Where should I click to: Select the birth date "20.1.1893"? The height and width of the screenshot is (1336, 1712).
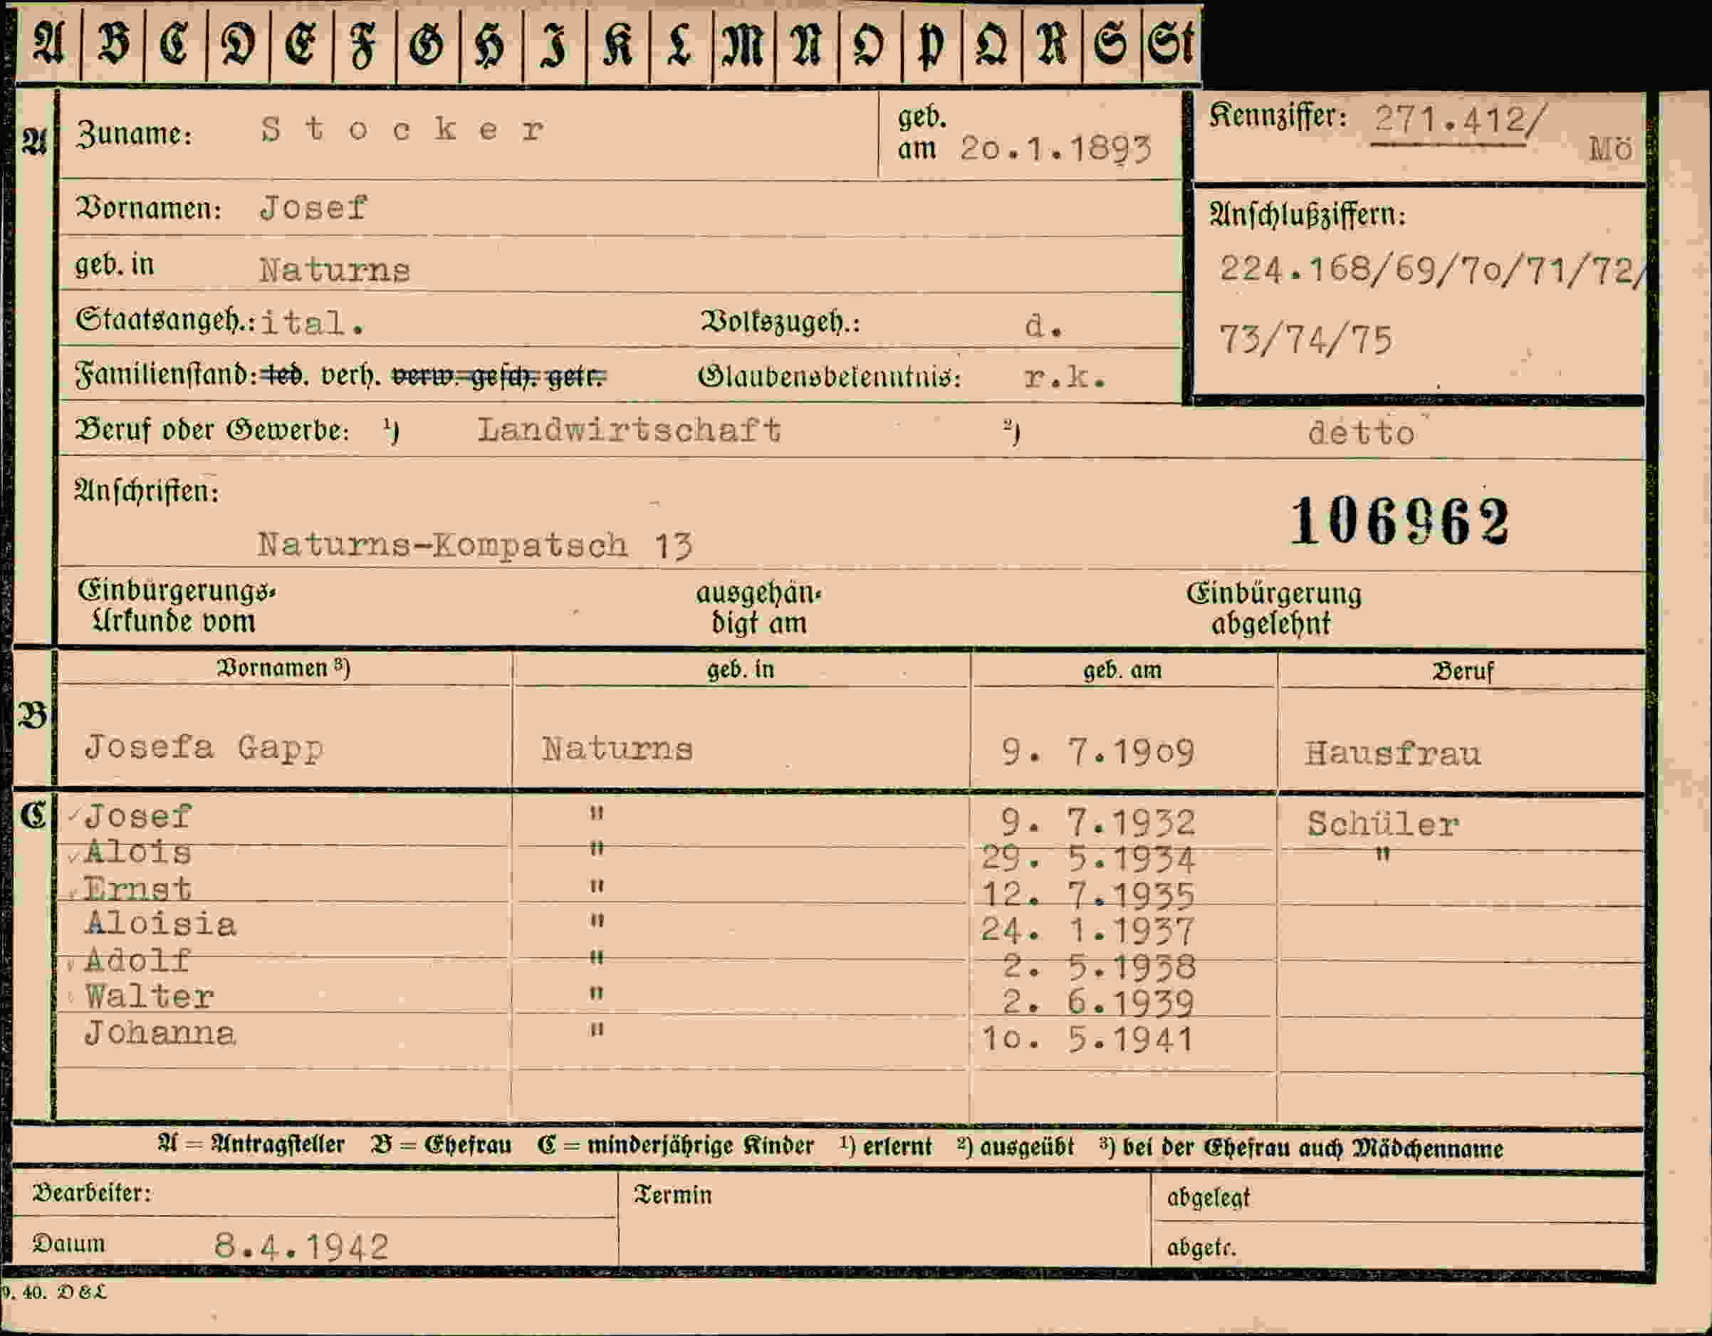[x=1056, y=149]
